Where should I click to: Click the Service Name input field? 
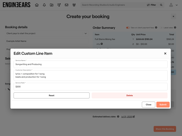coord(90,64)
